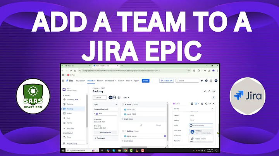
Task: Open Jira notifications bell
Action: pos(201,81)
